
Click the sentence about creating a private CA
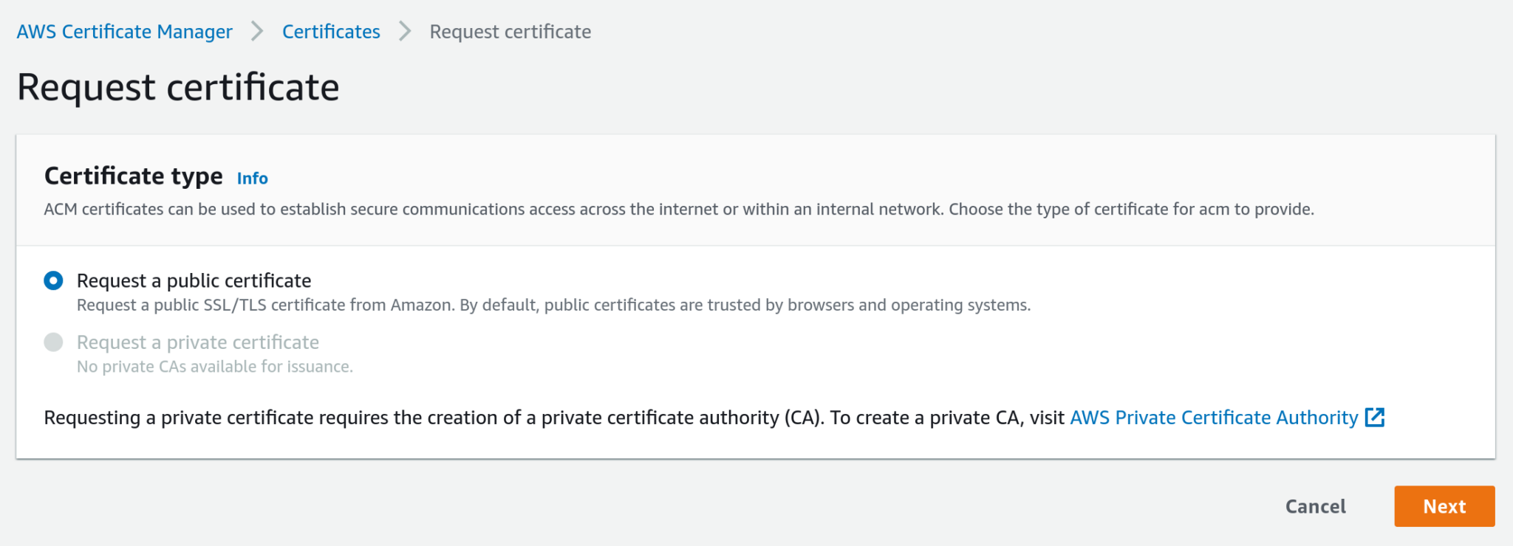click(554, 418)
